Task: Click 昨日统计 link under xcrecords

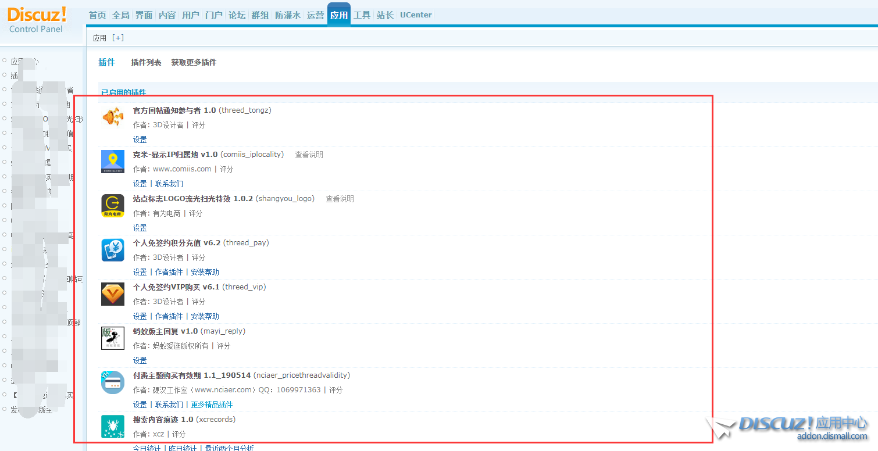Action: (183, 448)
